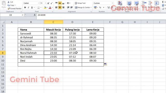
Task: Open the Name Box dropdown arrow
Action: [23, 15]
